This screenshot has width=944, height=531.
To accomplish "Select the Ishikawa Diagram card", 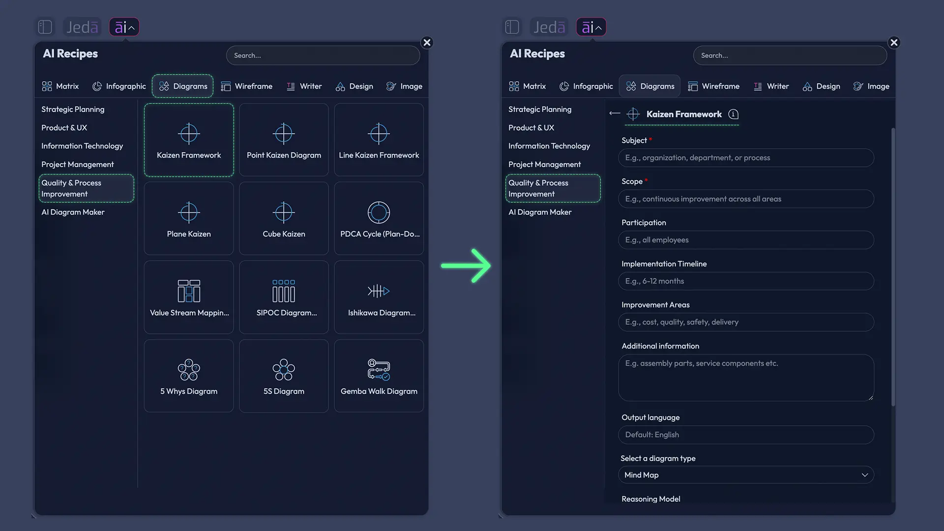I will coord(379,297).
